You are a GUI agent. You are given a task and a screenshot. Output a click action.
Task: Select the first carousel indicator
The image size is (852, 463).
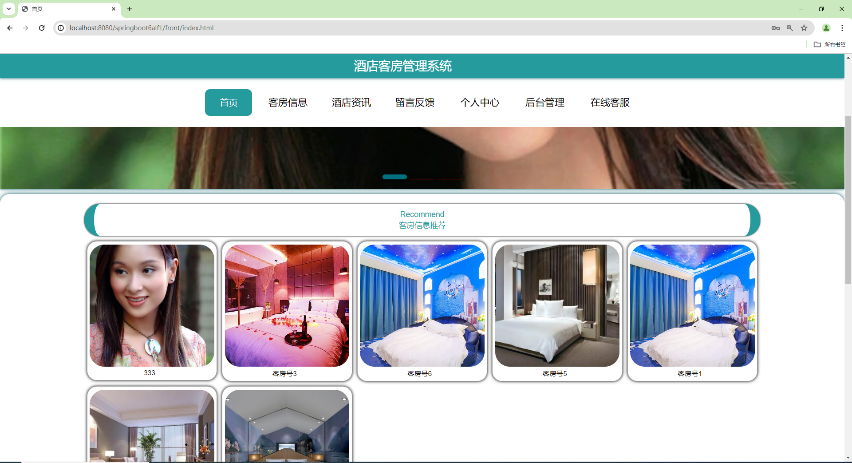(x=394, y=177)
